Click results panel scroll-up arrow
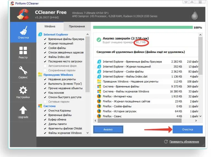The height and width of the screenshot is (157, 211). point(200,35)
